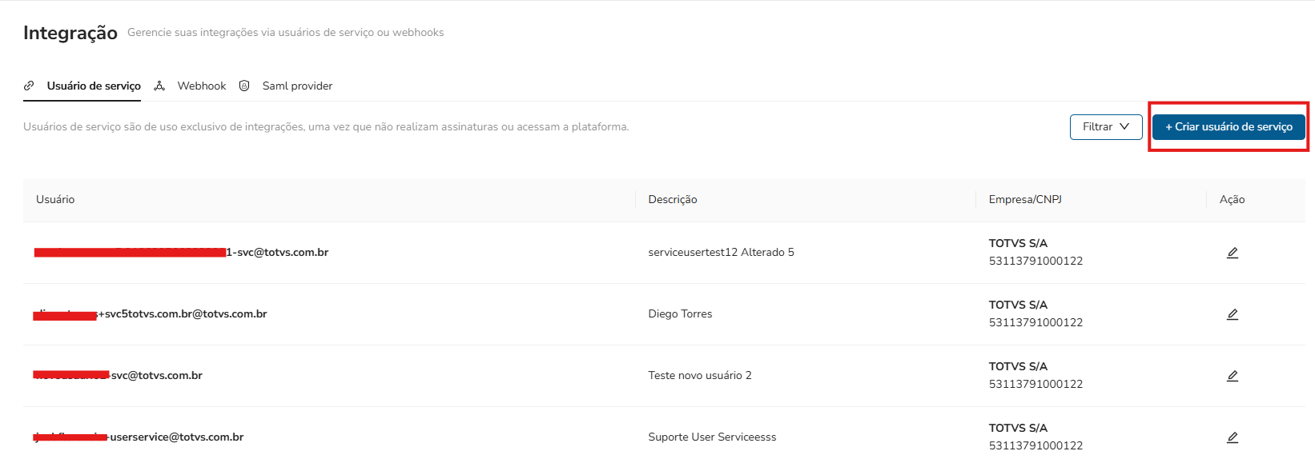Viewport: 1315px width, 467px height.
Task: Click the Empresa/CNPJ column header
Action: click(x=1025, y=200)
